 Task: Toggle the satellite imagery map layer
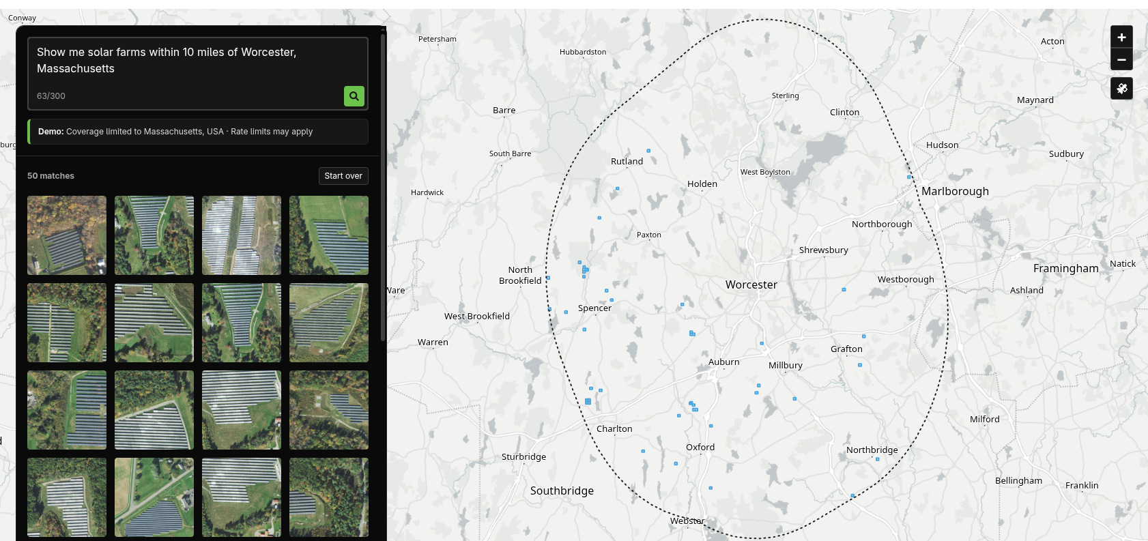(x=1121, y=89)
